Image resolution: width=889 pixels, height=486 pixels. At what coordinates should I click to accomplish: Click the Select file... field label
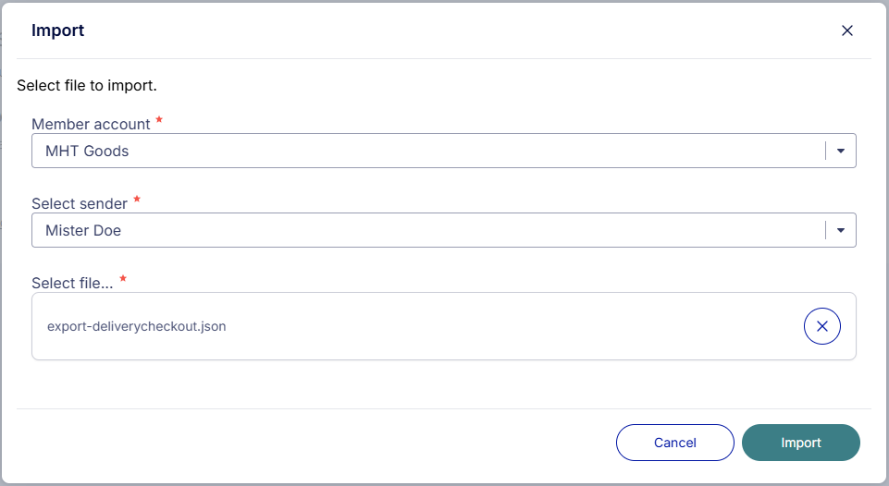[x=72, y=283]
